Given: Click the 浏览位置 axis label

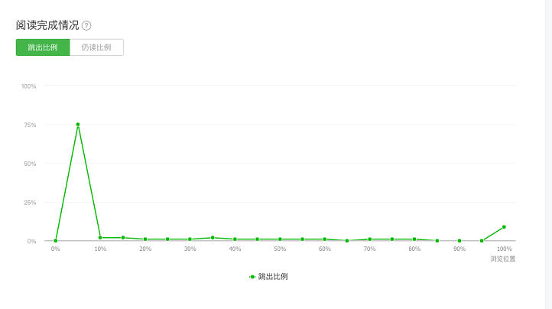Looking at the screenshot, I should point(503,259).
